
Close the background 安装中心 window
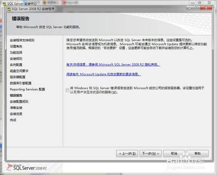209,3
